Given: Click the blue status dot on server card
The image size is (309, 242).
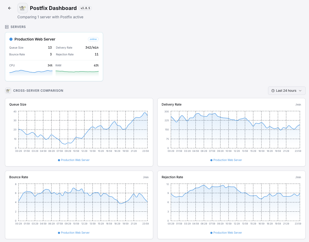Looking at the screenshot, I should [11, 39].
